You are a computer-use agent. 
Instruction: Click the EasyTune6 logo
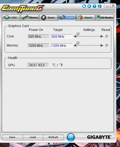tap(23, 9)
